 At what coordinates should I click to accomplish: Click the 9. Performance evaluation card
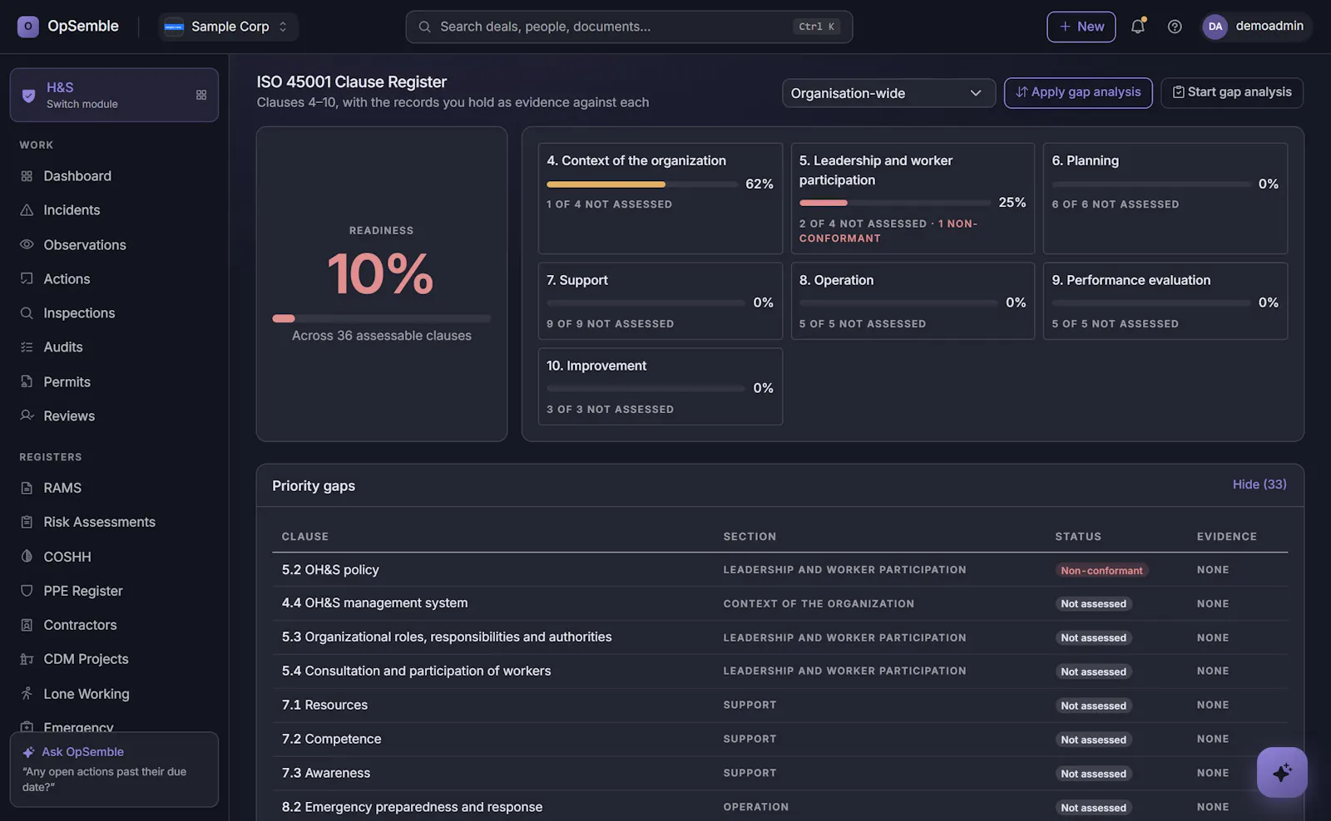tap(1165, 301)
